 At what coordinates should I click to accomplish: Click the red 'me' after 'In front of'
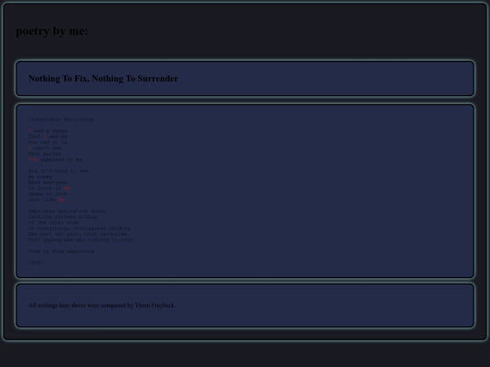click(x=67, y=188)
